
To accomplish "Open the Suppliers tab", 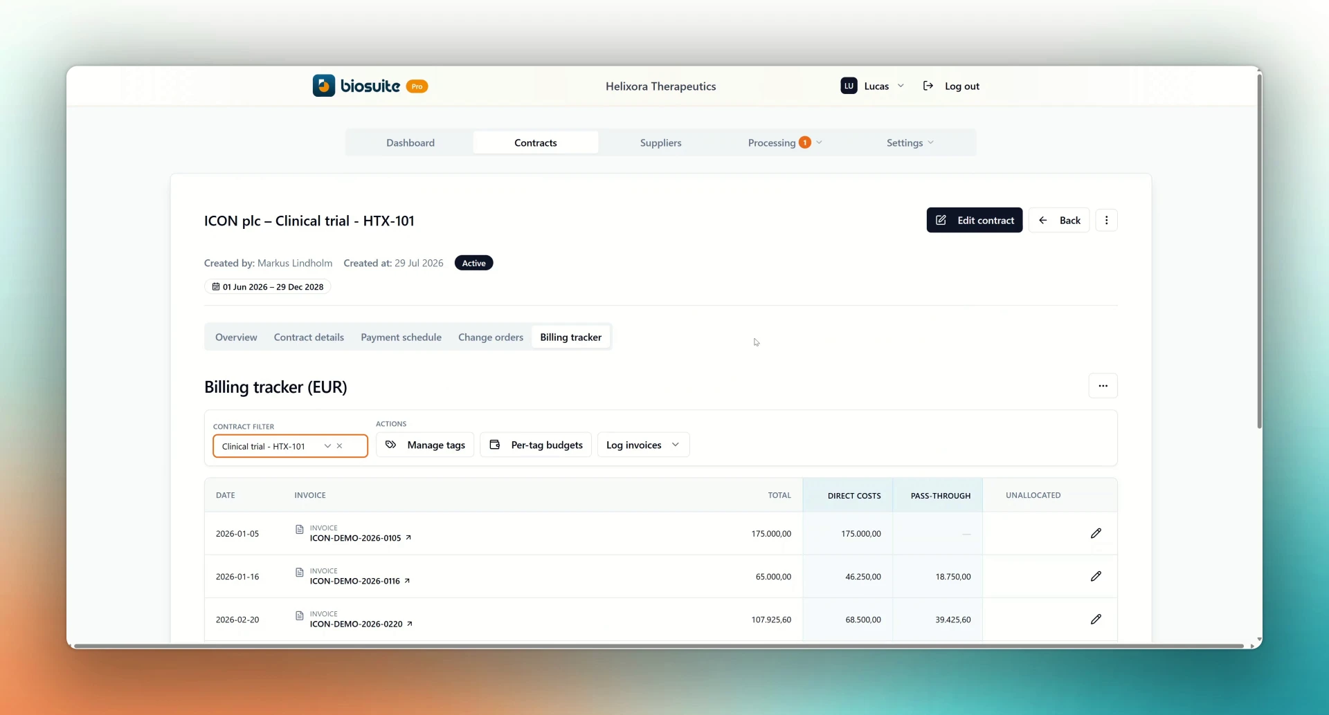I will (661, 142).
